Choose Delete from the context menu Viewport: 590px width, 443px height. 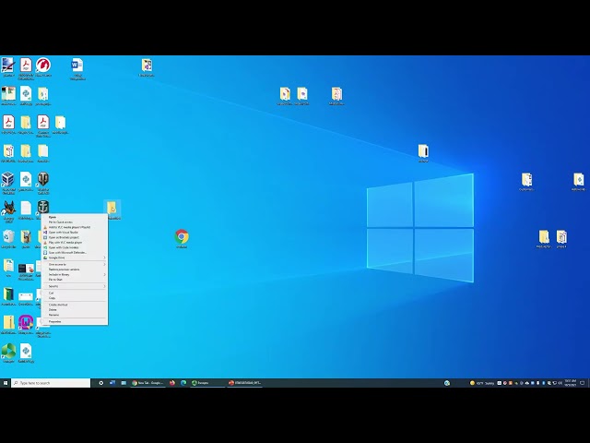tap(75, 310)
